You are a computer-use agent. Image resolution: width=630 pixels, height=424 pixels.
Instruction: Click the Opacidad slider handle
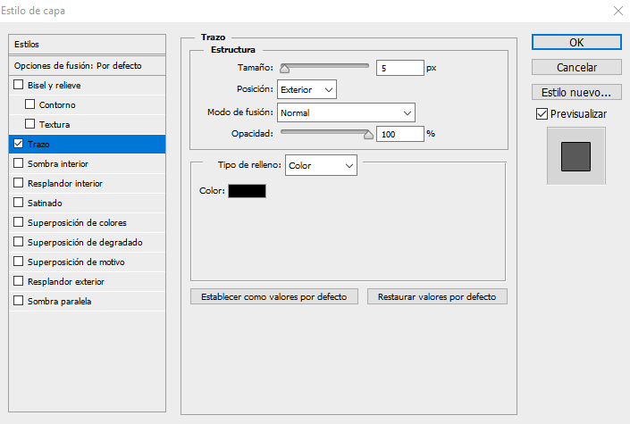[x=368, y=135]
